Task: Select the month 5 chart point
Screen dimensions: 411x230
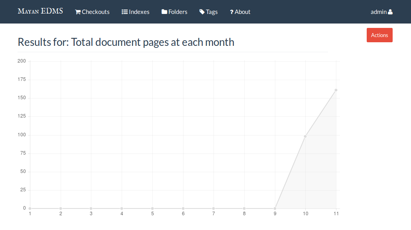Action: point(152,208)
